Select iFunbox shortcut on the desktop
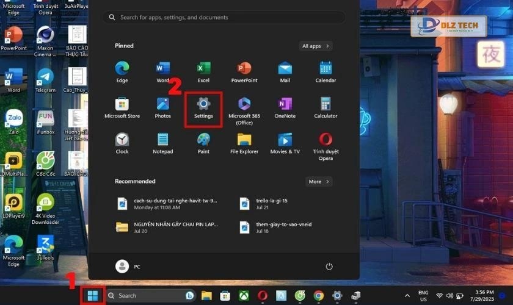Screen dimensions: 513x305 coord(45,122)
